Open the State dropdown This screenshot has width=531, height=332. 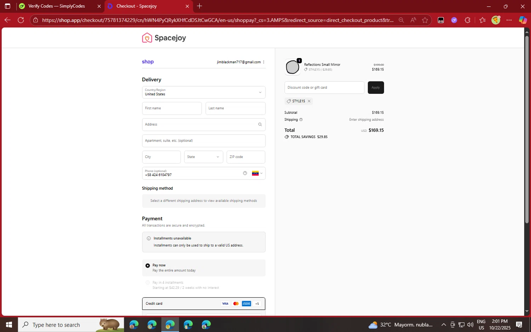click(x=204, y=157)
